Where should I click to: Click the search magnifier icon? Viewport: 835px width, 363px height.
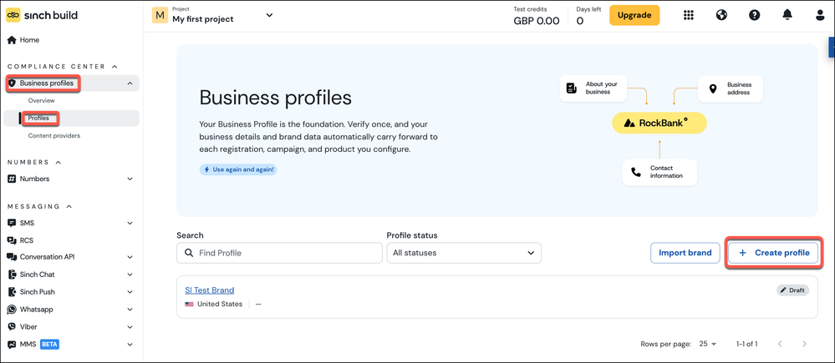tap(189, 253)
